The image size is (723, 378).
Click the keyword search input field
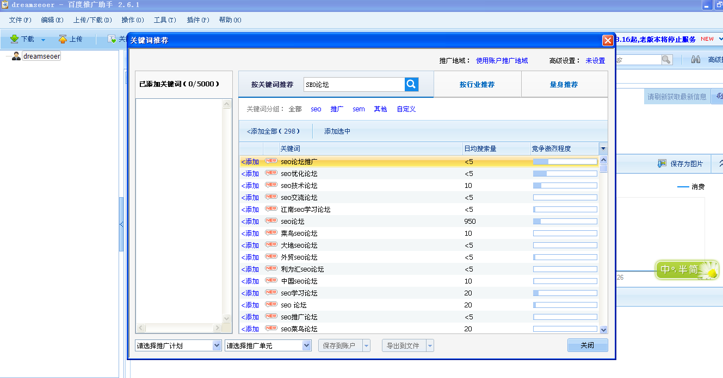pyautogui.click(x=354, y=84)
